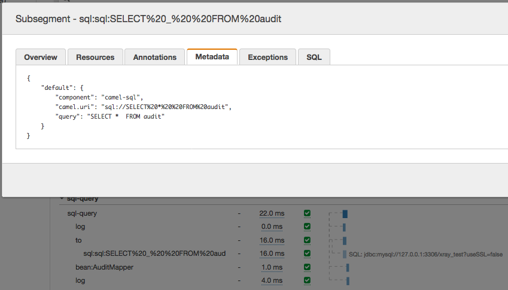
Task: Click the 0.0 ms duration link
Action: point(272,226)
